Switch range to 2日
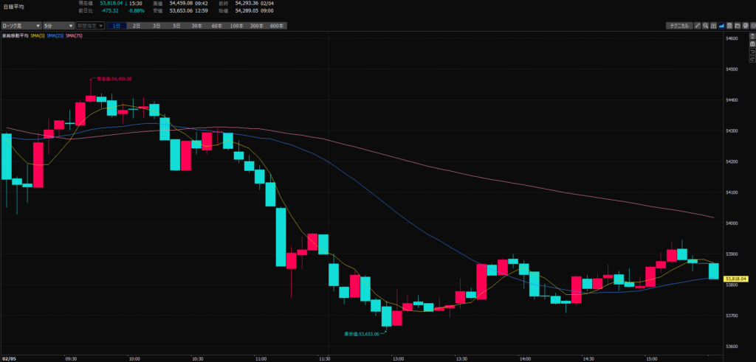 [137, 25]
